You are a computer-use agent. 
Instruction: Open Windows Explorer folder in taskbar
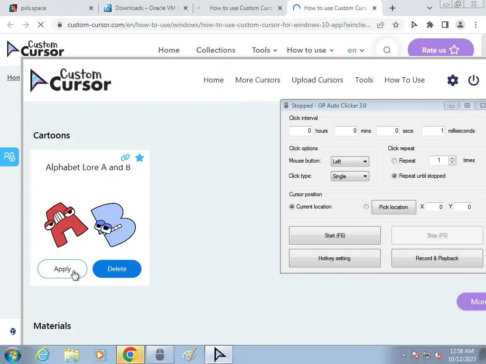[x=72, y=355]
